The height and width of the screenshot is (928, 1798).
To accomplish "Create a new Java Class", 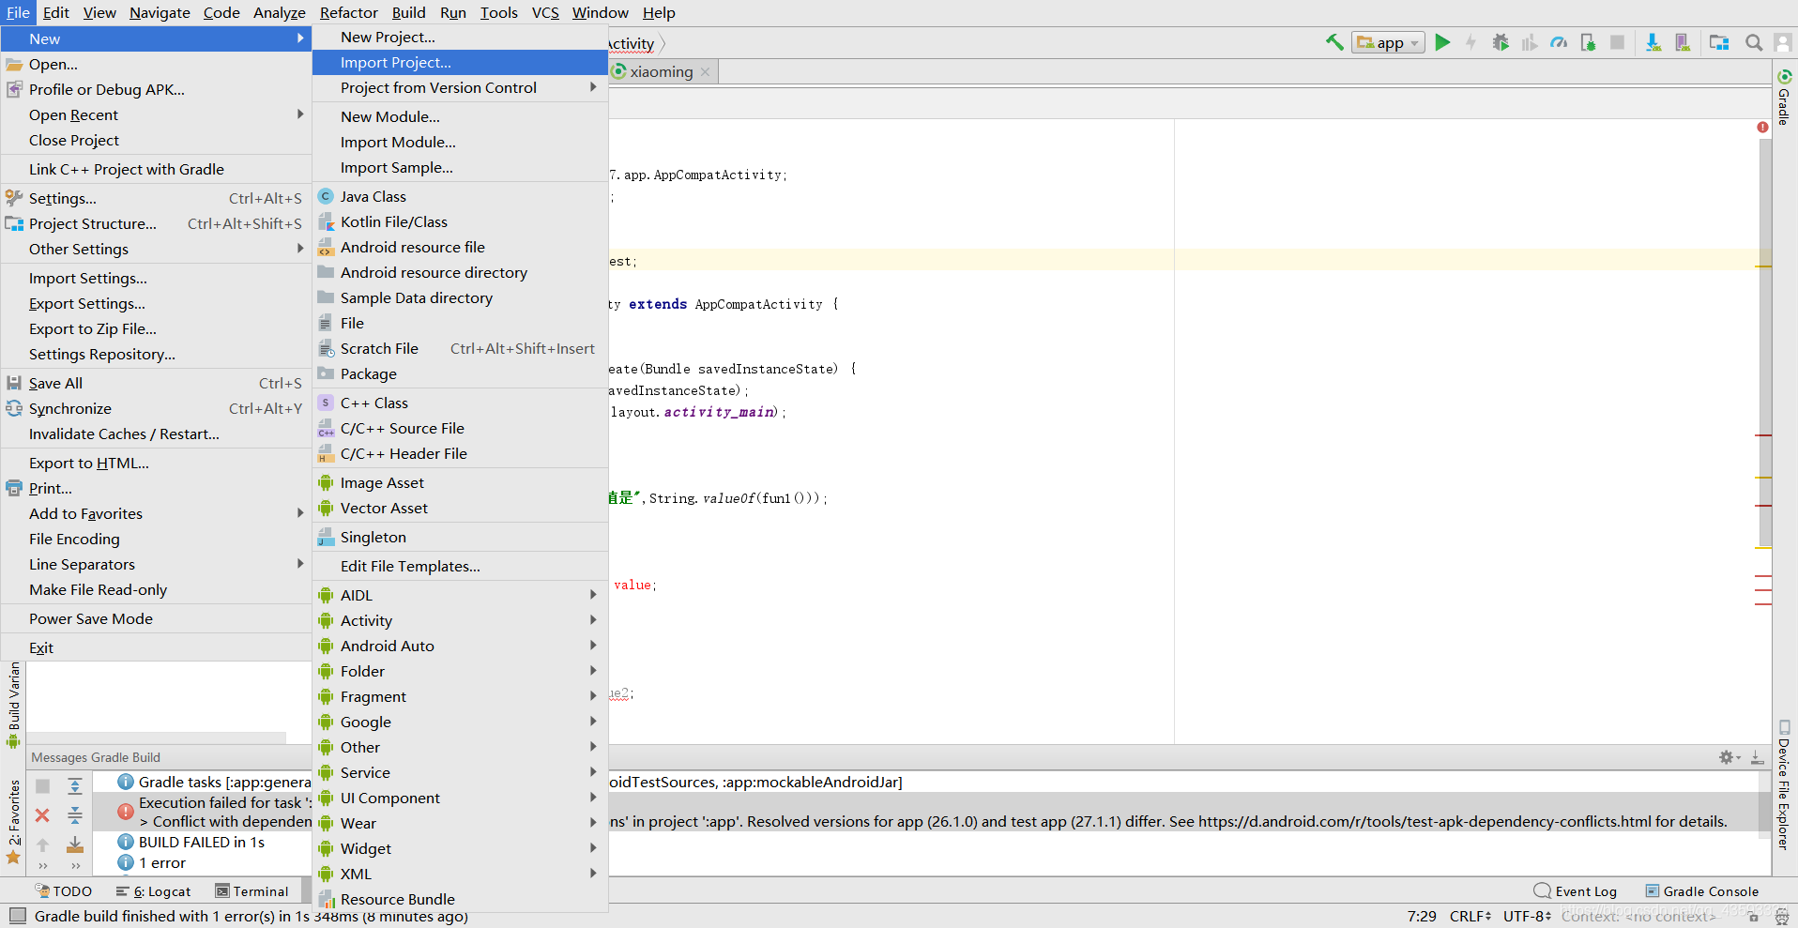I will (460, 196).
